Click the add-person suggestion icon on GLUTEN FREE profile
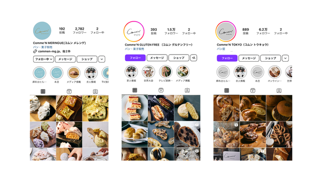Screen dimensions: 322x181 click(194, 58)
